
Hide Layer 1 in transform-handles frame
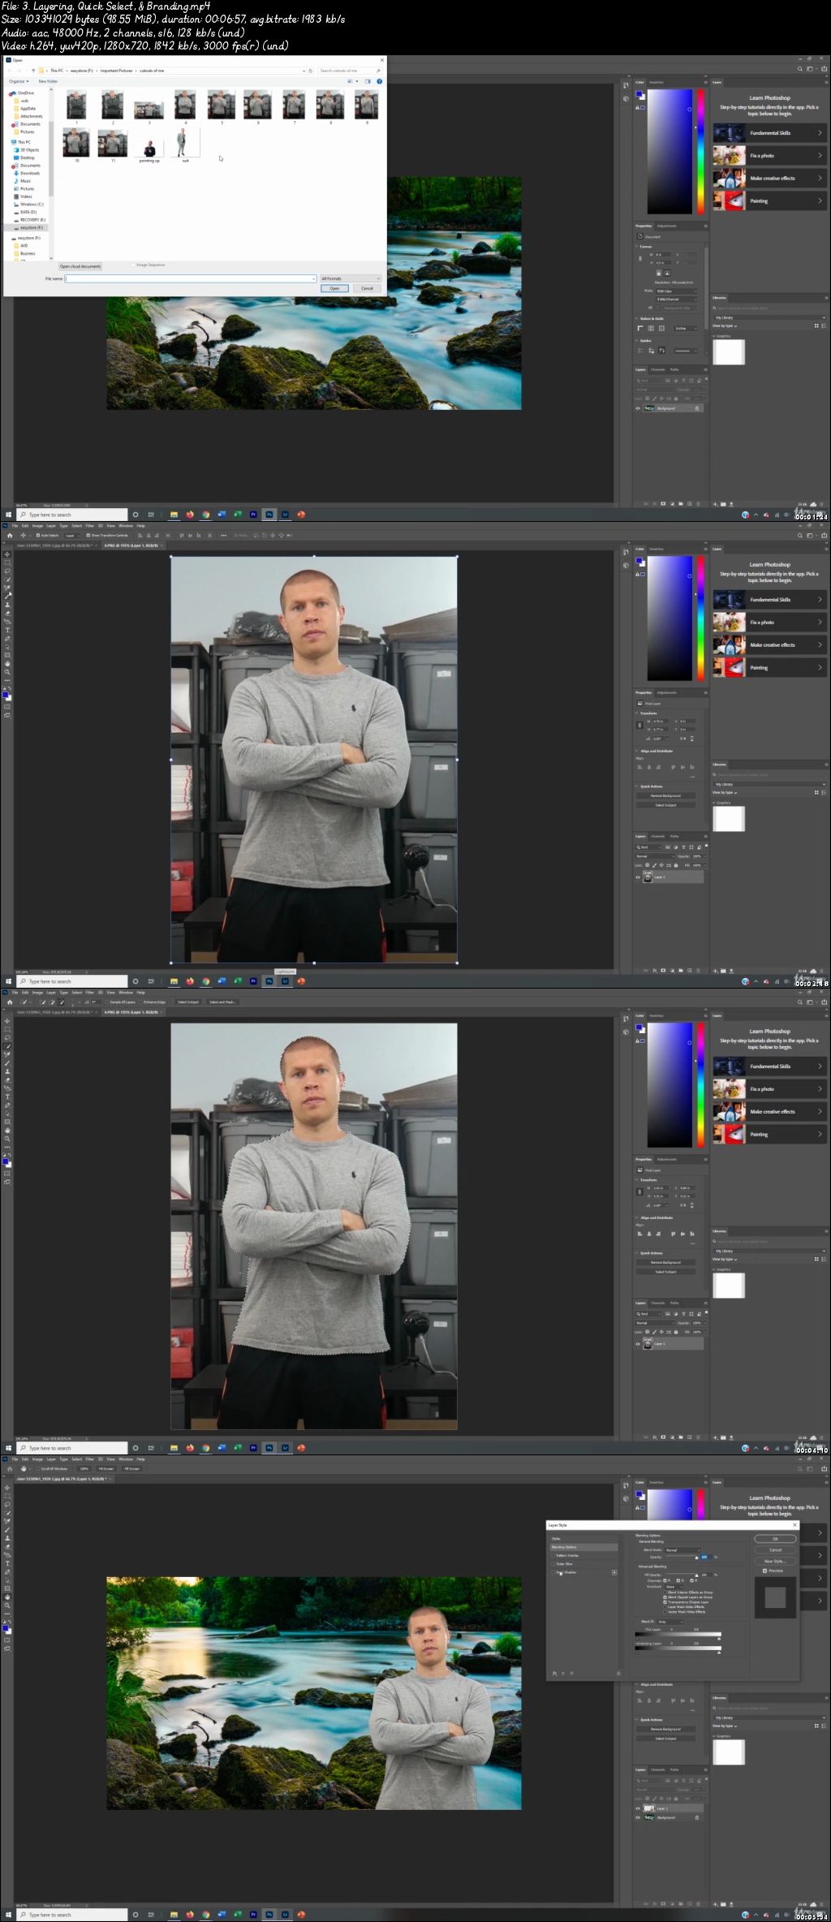(638, 877)
